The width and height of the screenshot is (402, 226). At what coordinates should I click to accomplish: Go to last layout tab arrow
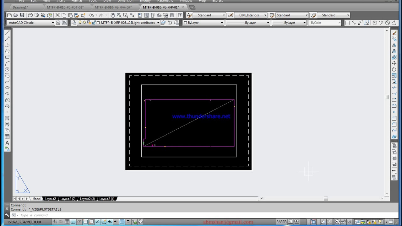point(27,199)
